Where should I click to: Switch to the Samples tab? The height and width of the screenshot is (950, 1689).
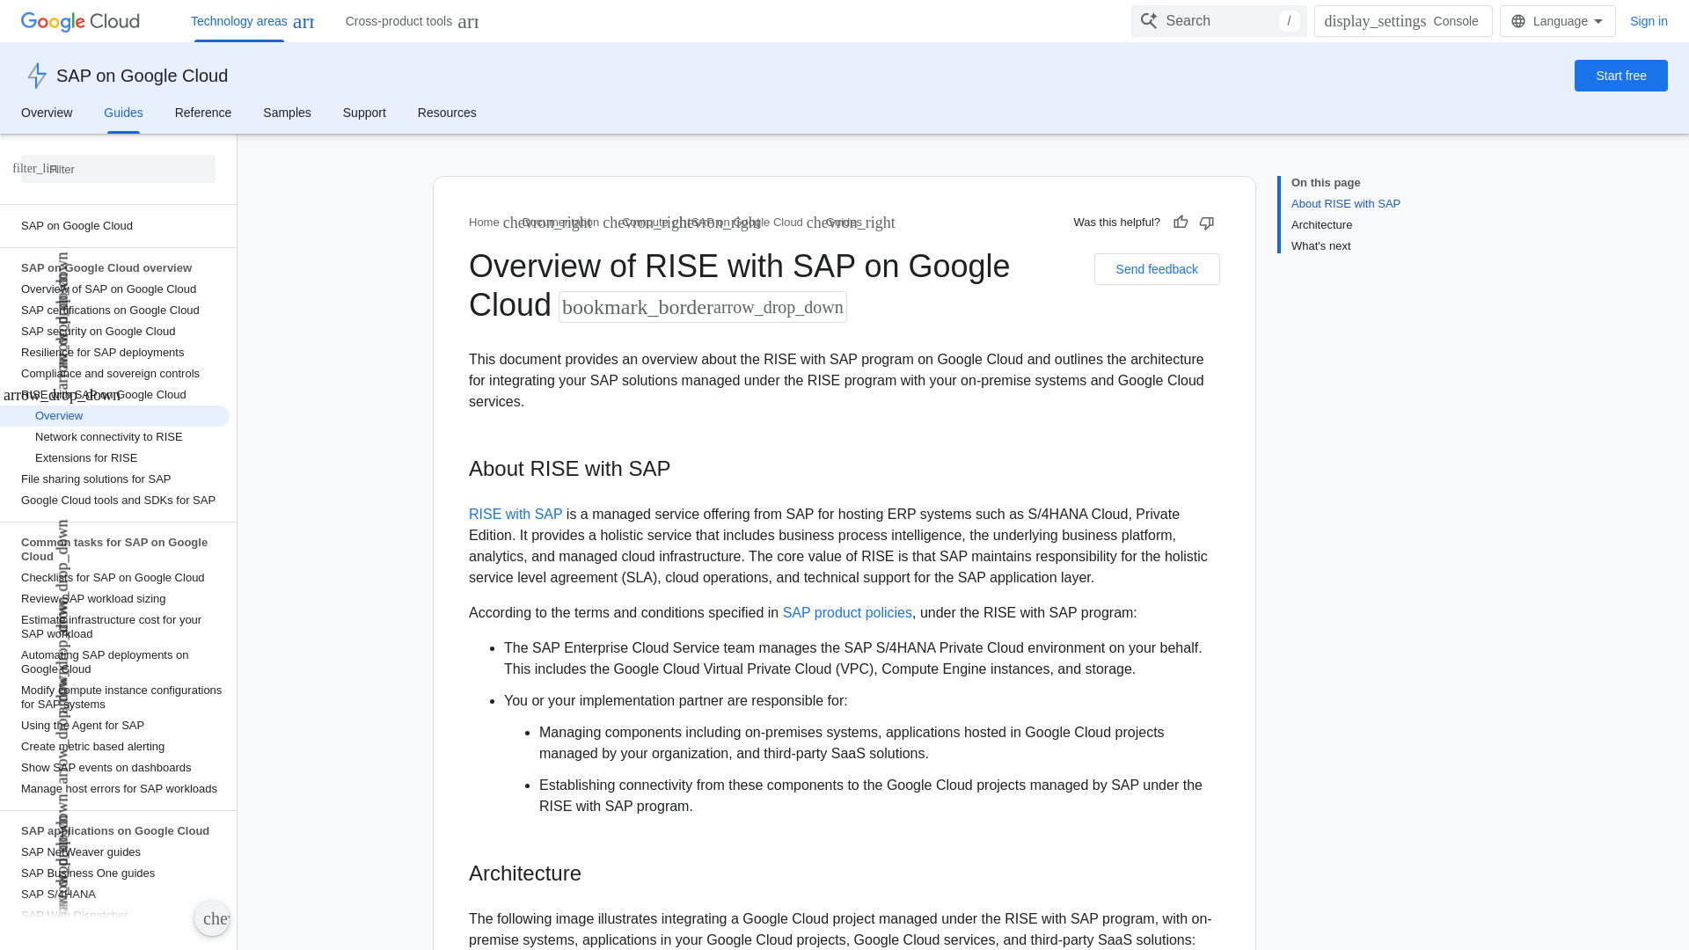tap(287, 113)
